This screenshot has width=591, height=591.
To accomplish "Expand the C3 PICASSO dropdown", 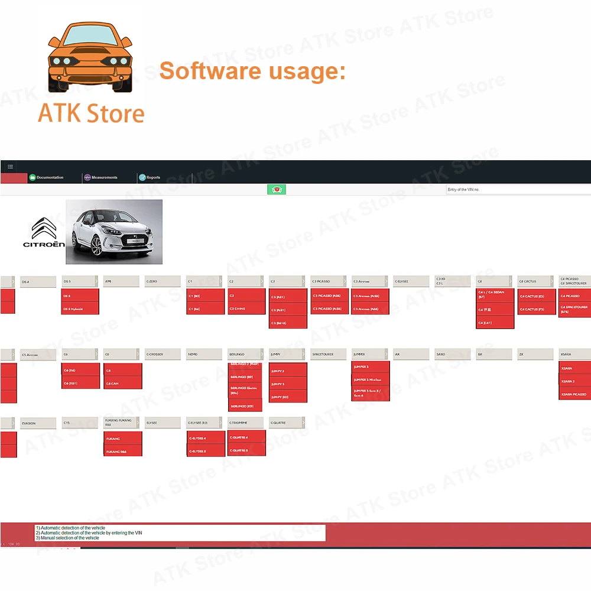I will coord(345,281).
